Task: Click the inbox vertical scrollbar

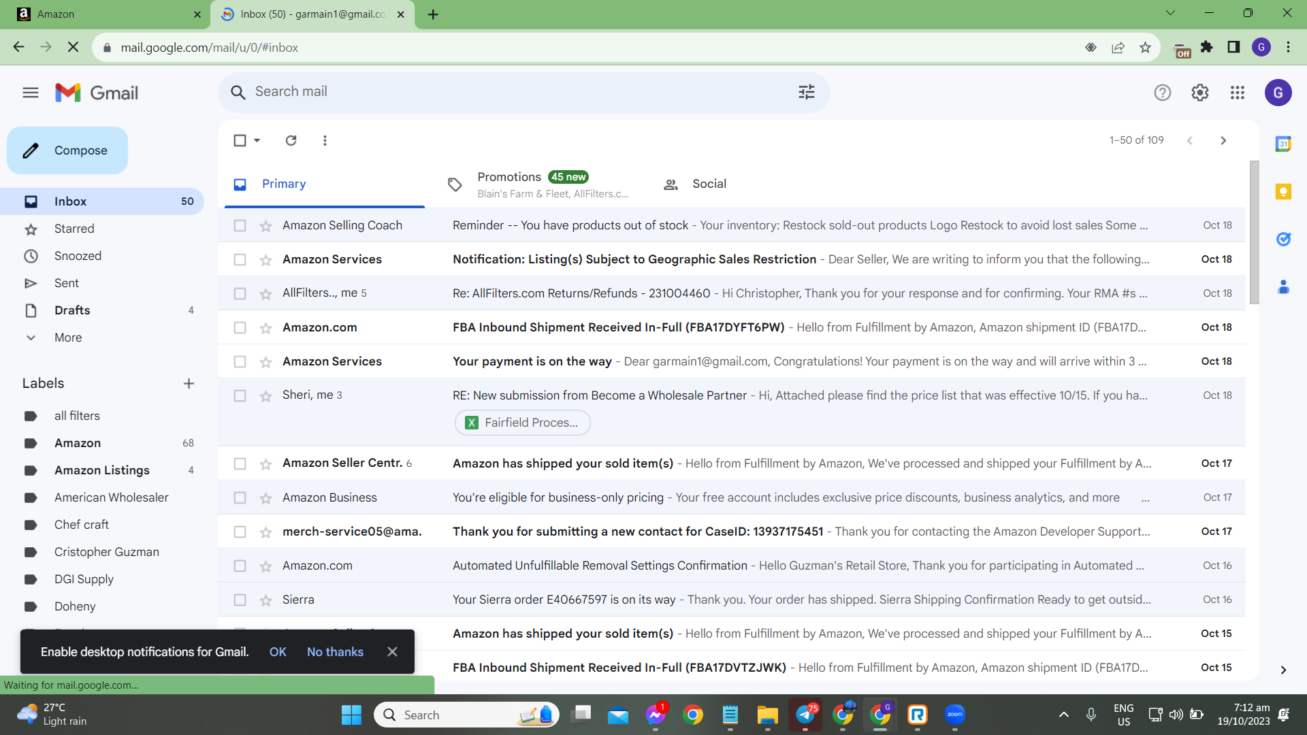Action: (x=1254, y=232)
